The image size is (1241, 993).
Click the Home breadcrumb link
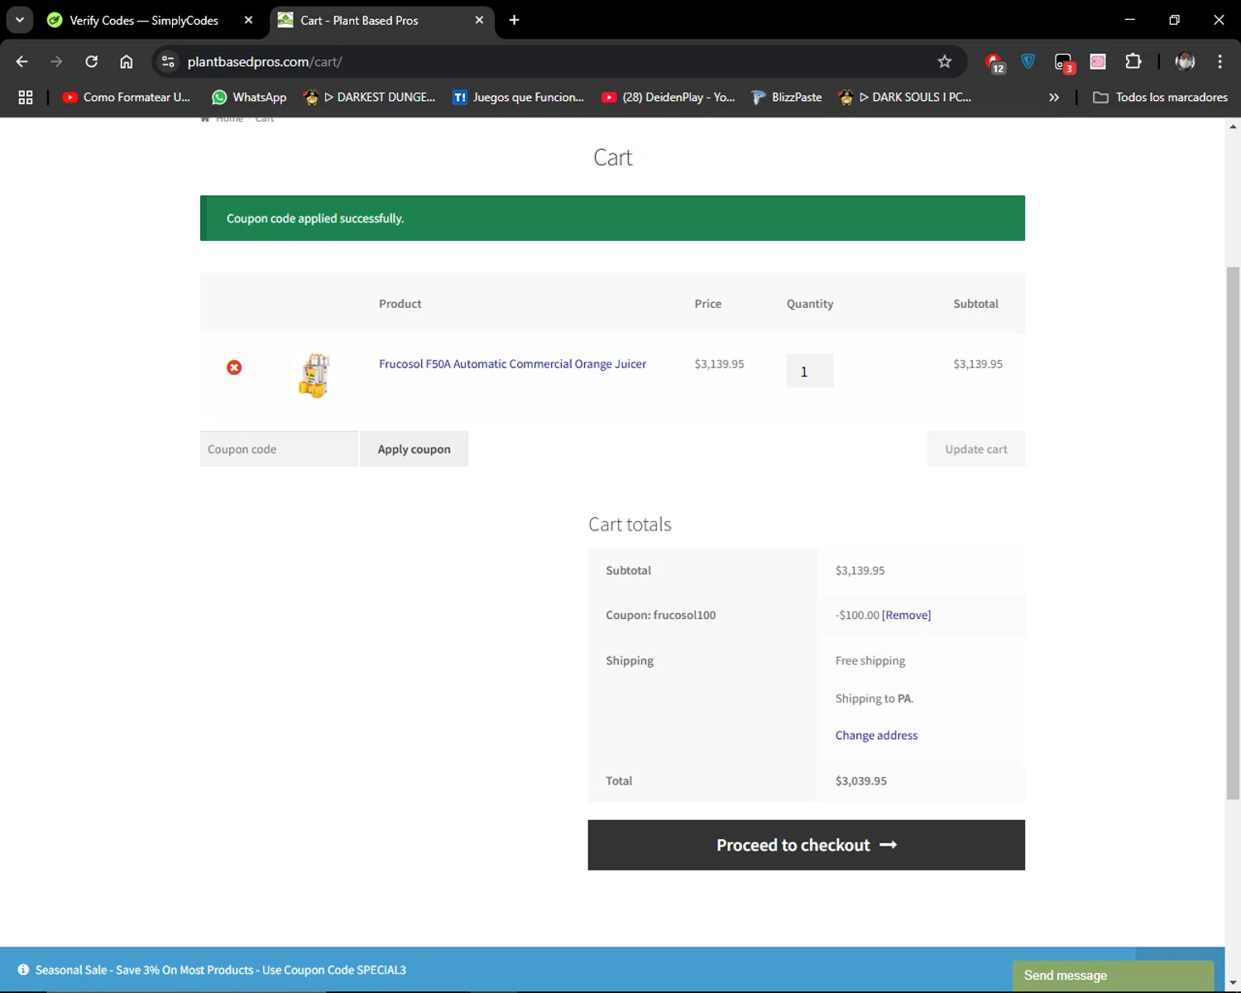(229, 119)
